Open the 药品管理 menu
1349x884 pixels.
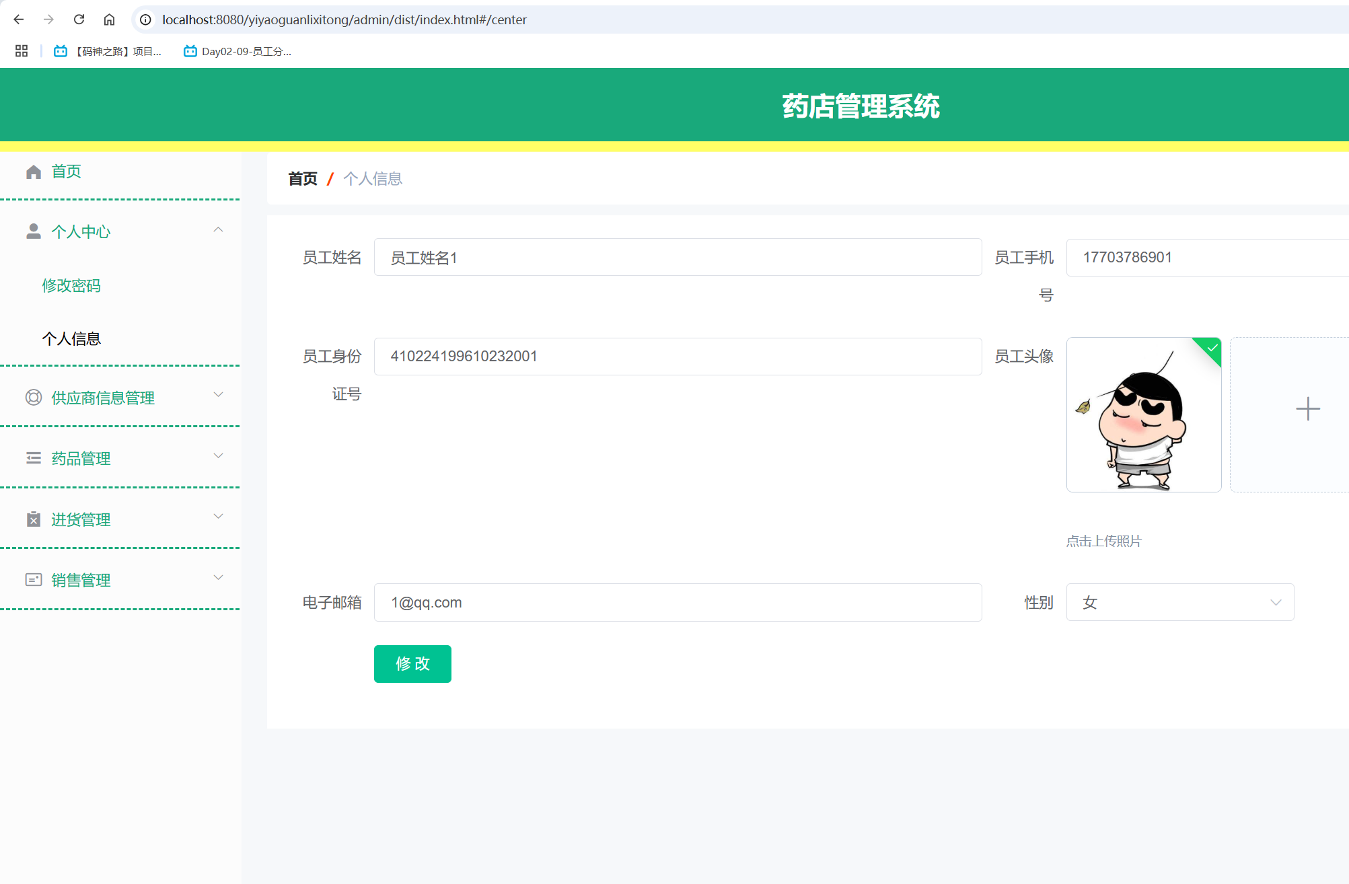pos(81,458)
